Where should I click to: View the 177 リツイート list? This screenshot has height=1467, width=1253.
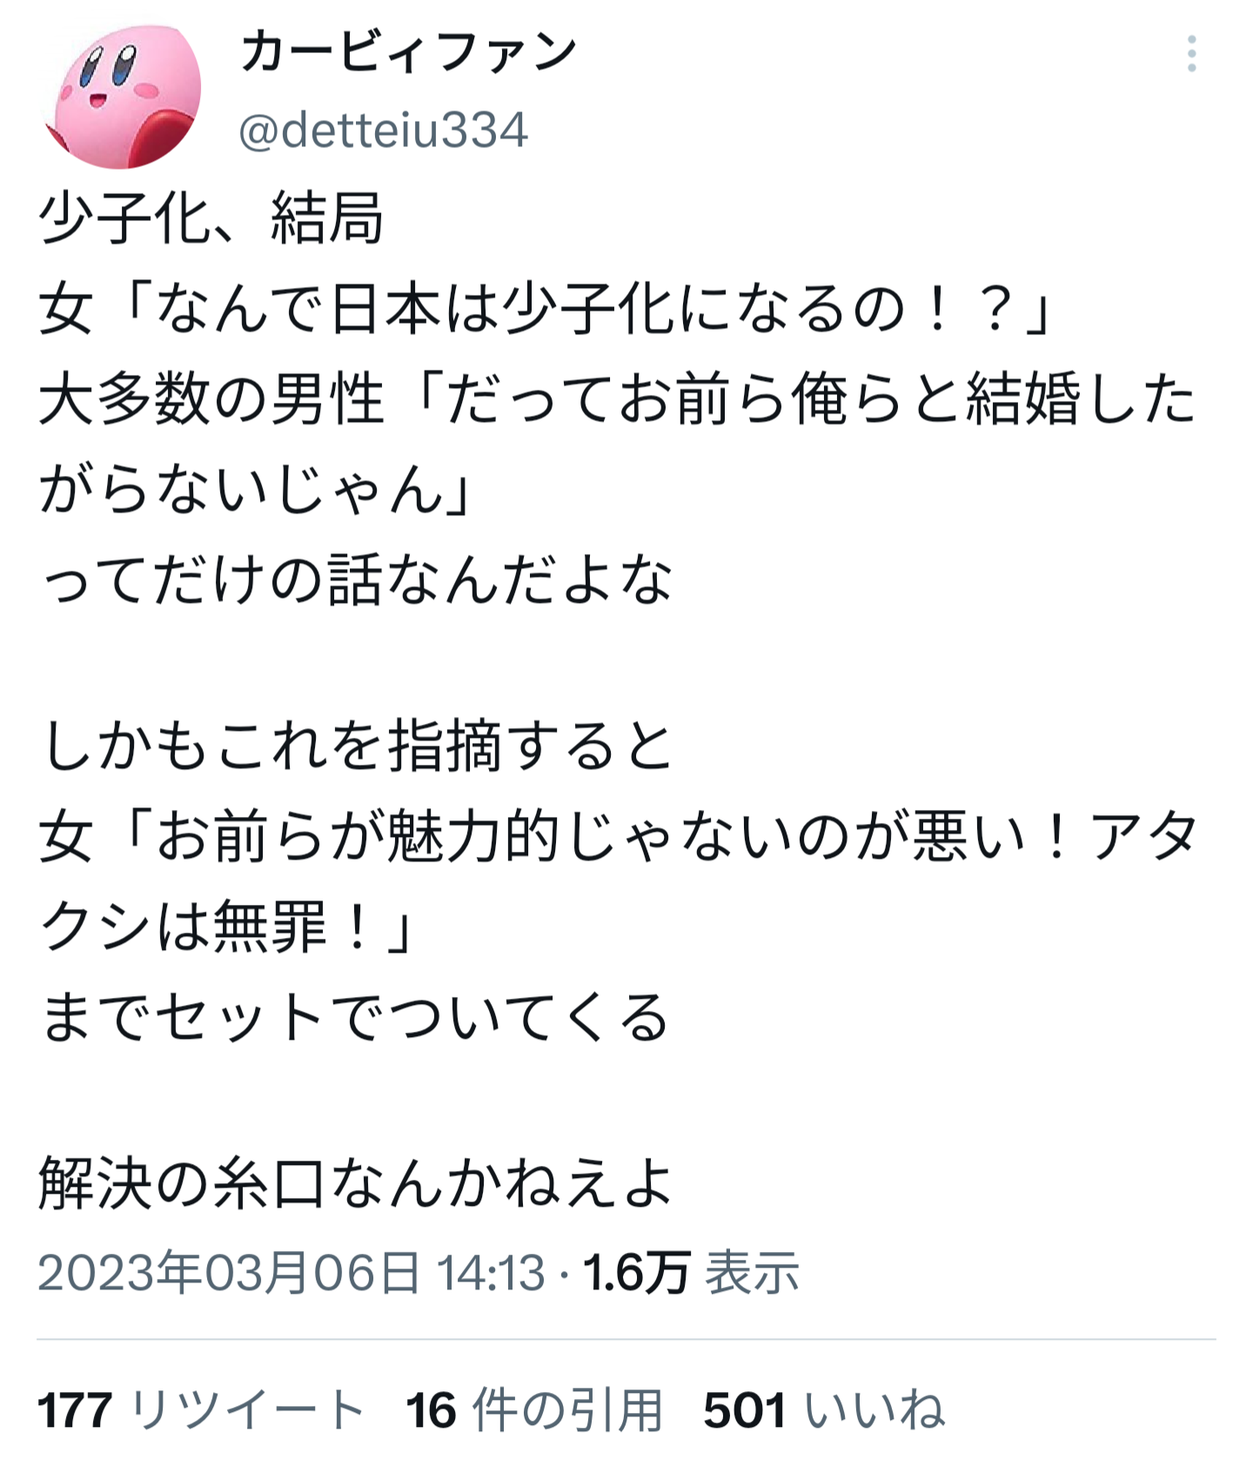[201, 1409]
